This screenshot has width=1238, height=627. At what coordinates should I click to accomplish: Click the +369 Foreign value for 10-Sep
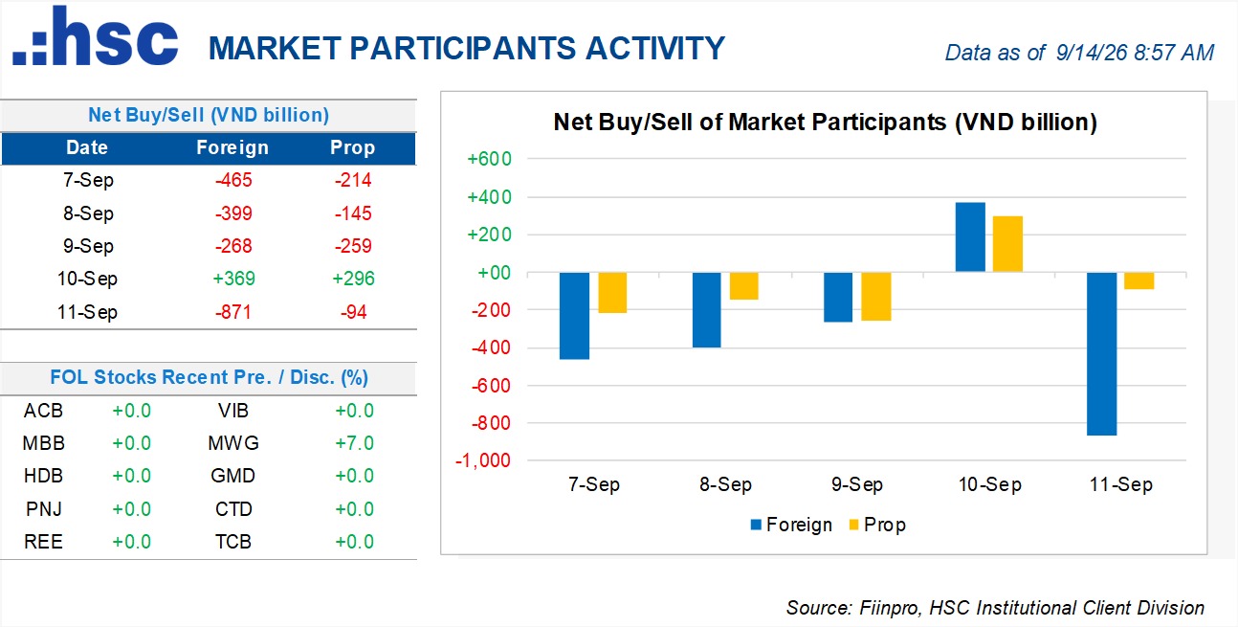(x=233, y=279)
